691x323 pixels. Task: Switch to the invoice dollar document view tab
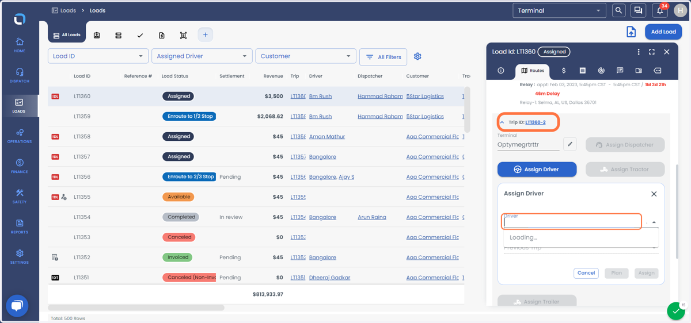point(162,35)
